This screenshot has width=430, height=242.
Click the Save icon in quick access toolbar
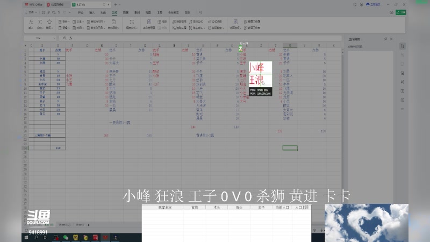click(44, 12)
